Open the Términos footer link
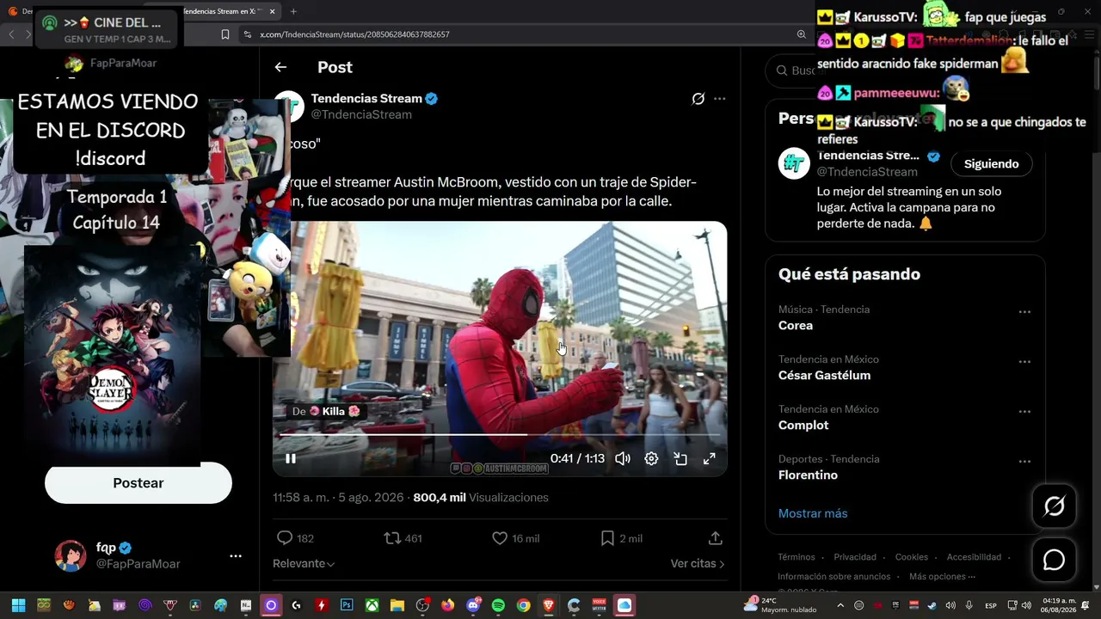 (x=797, y=557)
